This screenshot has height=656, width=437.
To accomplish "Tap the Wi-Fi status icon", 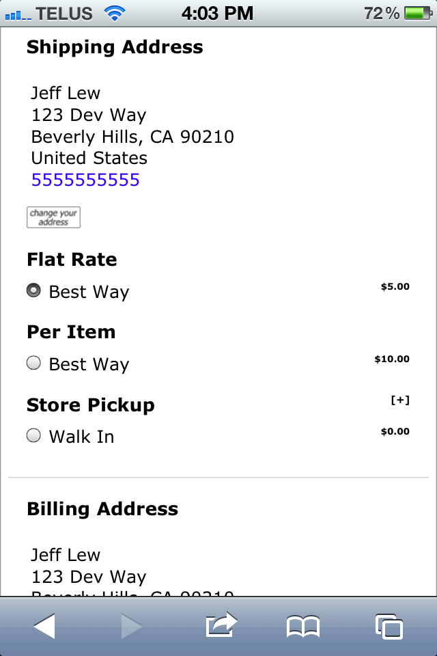I will pos(115,12).
